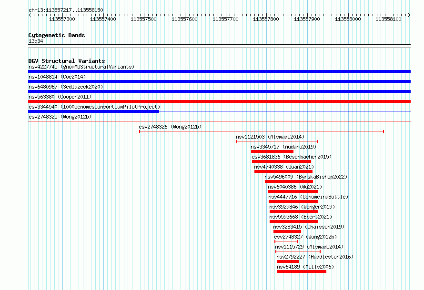The image size is (424, 290).
Task: Open the nsv5593668 (Ebert2021) label
Action: click(x=301, y=217)
